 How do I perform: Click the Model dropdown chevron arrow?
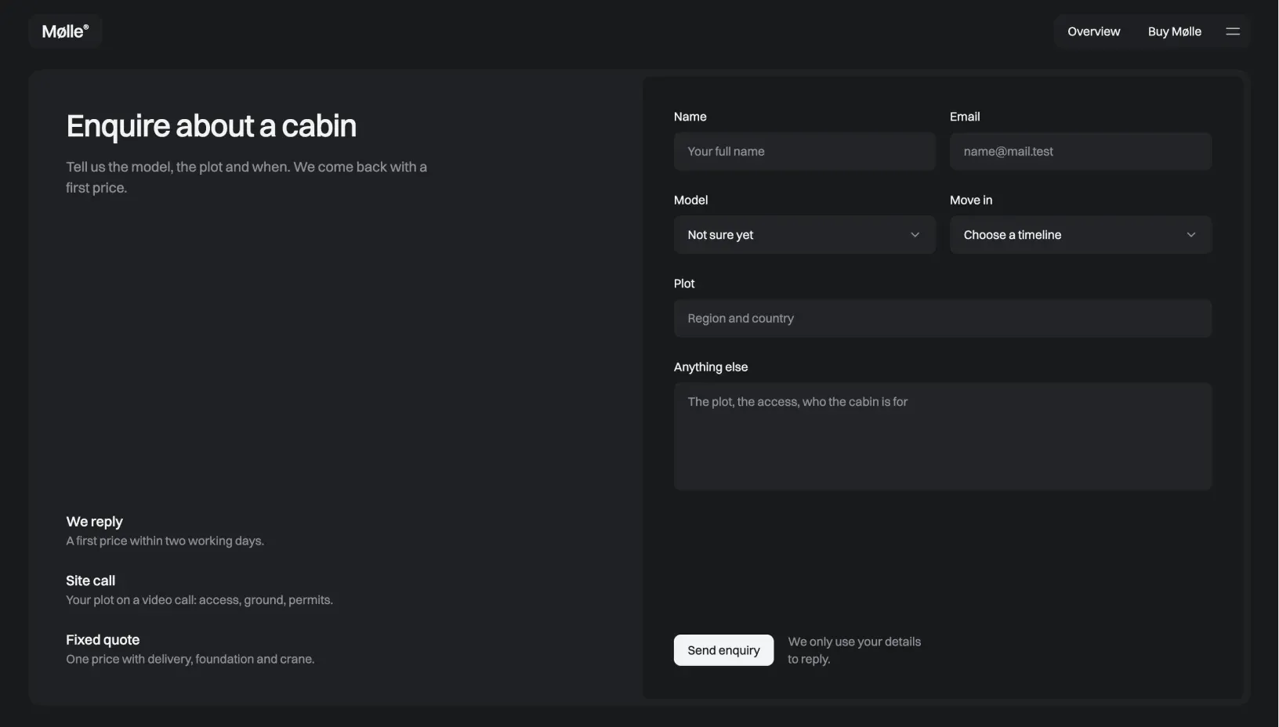tap(915, 235)
